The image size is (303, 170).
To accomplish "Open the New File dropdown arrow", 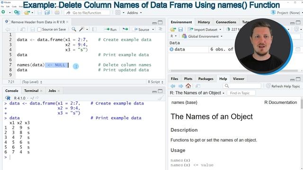I will click(9, 13).
